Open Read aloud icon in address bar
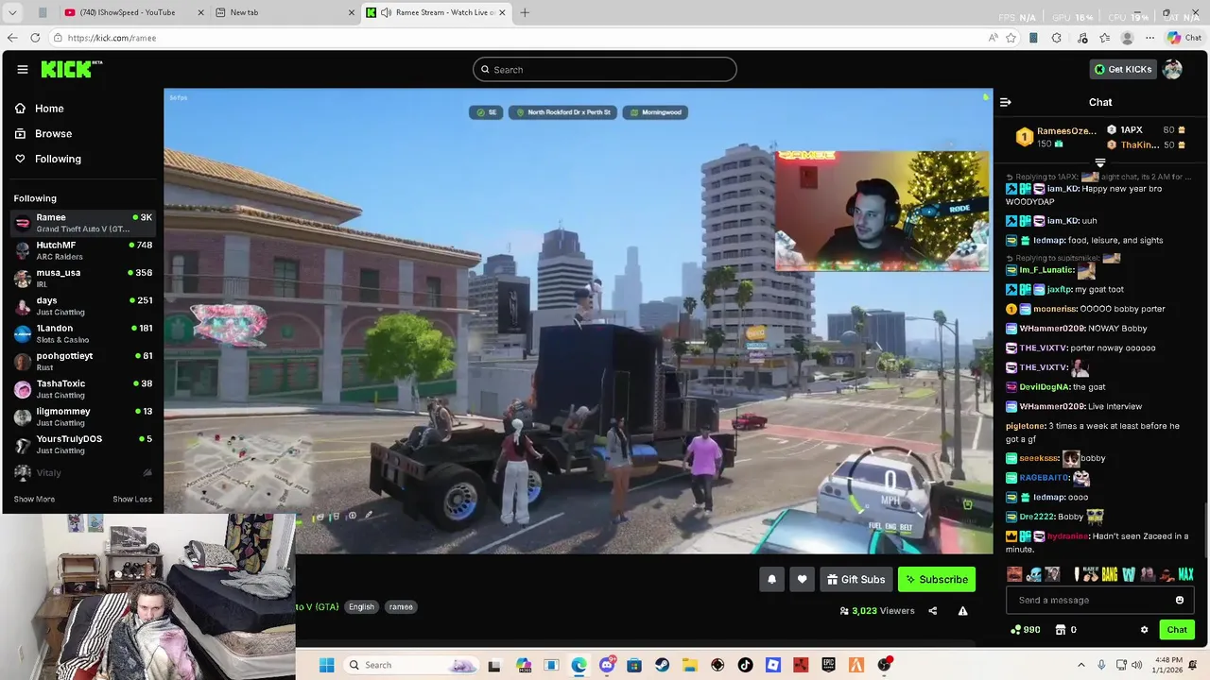This screenshot has width=1210, height=680. (x=992, y=38)
